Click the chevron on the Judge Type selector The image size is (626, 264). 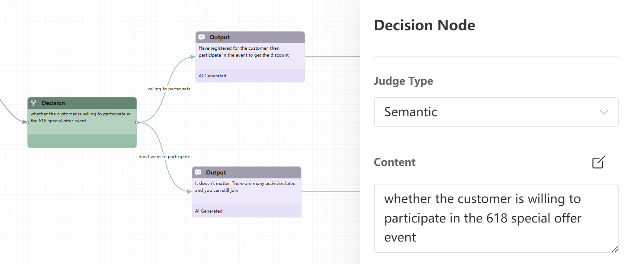tap(604, 112)
